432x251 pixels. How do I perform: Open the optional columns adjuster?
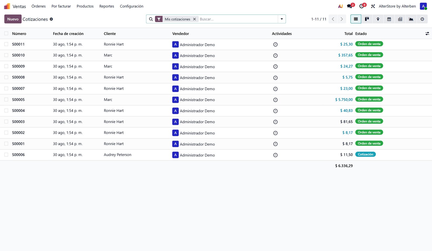(427, 34)
